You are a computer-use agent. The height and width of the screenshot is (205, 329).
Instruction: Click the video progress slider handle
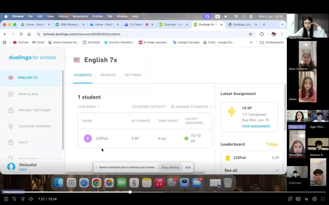pyautogui.click(x=130, y=192)
